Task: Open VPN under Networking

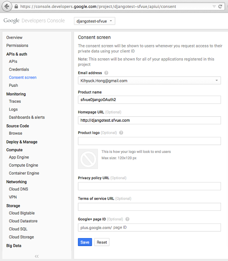Action: [x=13, y=197]
